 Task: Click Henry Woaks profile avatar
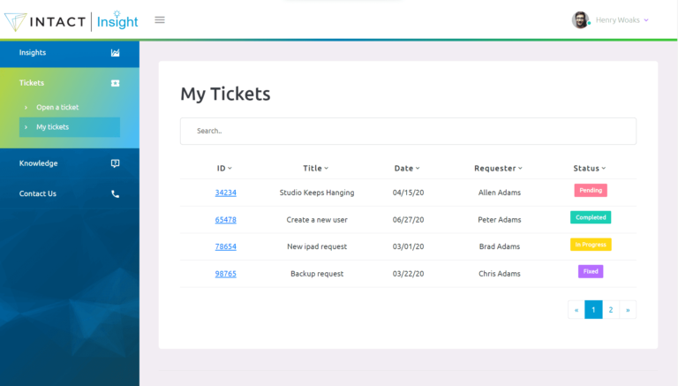(x=580, y=19)
